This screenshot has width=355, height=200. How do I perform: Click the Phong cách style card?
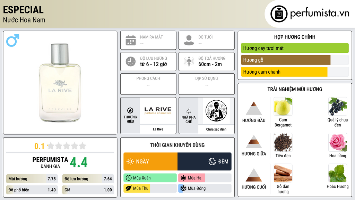click(148, 84)
